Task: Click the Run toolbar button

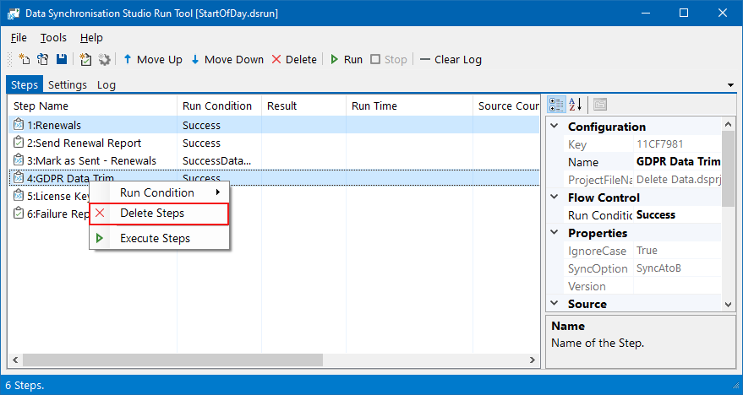Action: [347, 60]
